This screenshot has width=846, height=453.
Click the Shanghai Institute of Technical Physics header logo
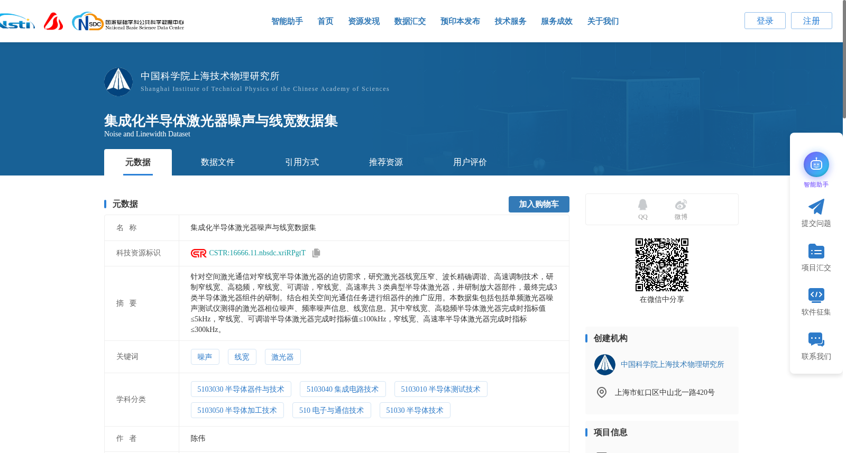[118, 82]
